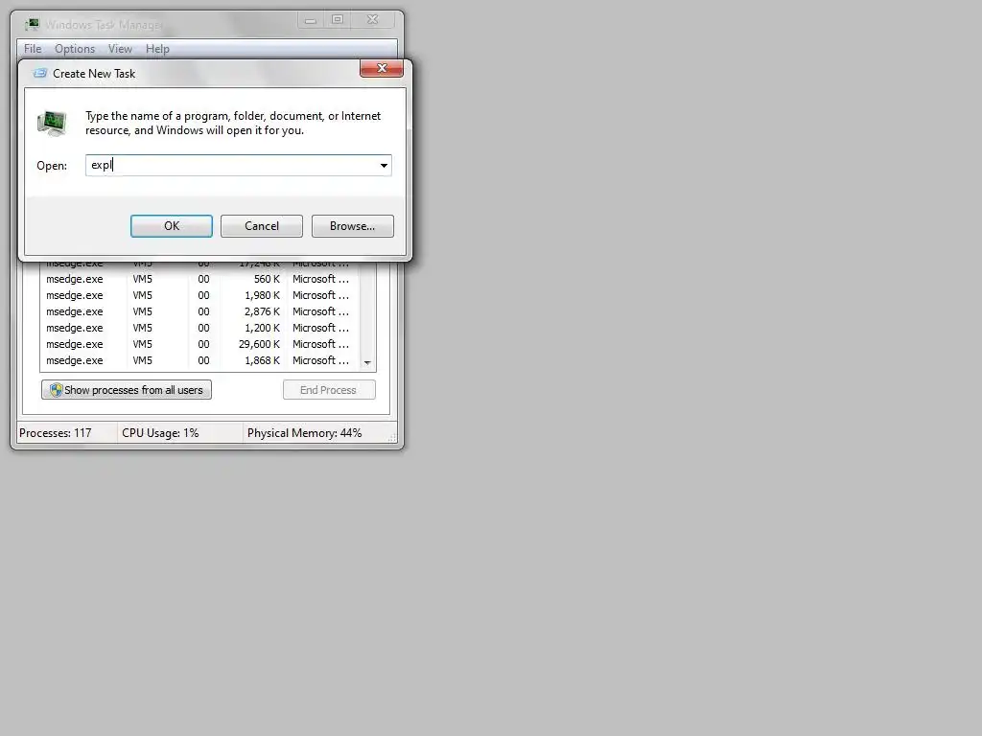Cancel the Create New Task dialog
The height and width of the screenshot is (736, 982).
click(261, 226)
